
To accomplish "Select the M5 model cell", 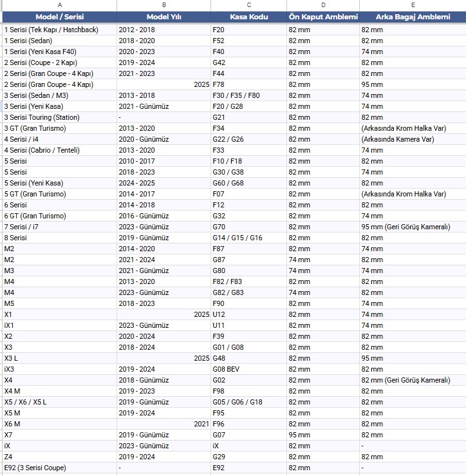I will pos(59,303).
